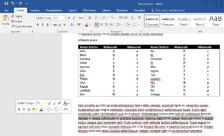Open Stili in the floating mini toolbar
224x136 pixels.
coord(66,106)
